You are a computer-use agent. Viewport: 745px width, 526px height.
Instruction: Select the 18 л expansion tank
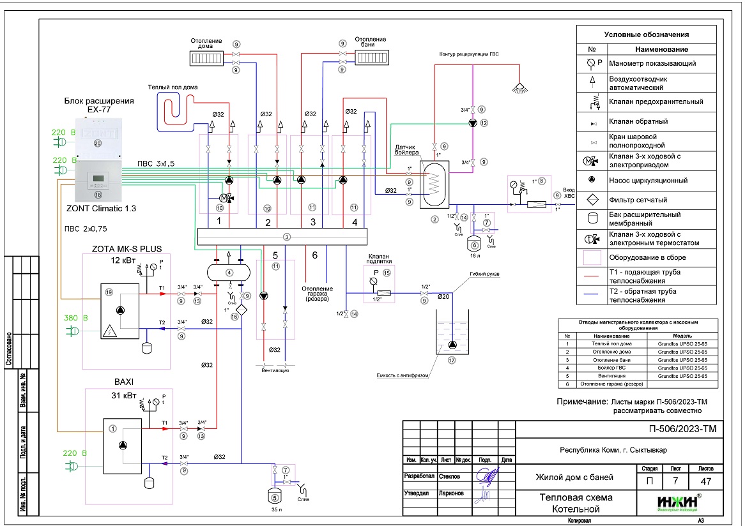[x=474, y=243]
